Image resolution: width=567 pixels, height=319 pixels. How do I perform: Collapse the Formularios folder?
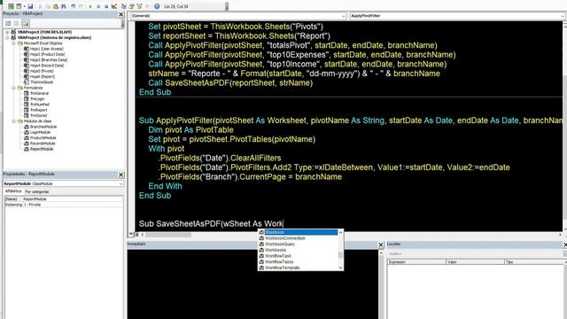pyautogui.click(x=14, y=88)
